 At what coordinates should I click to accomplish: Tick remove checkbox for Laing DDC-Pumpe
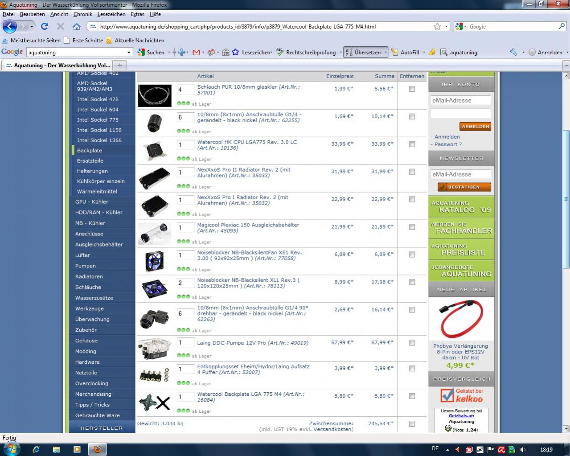(412, 343)
